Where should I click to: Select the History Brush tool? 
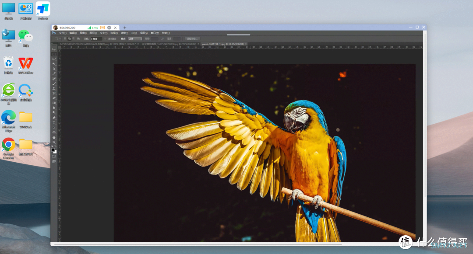click(54, 93)
